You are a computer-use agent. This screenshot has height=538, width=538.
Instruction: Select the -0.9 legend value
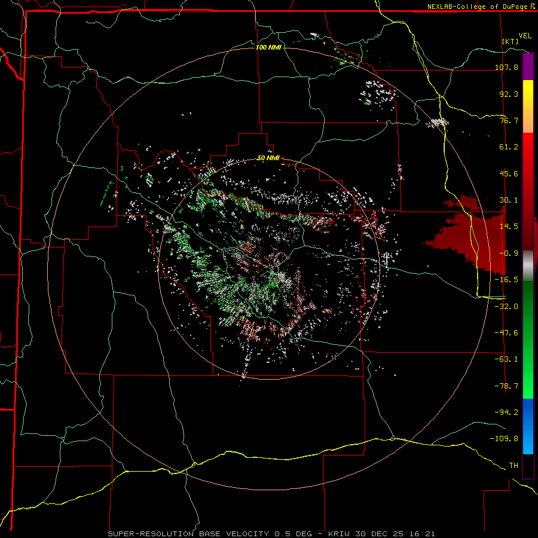tap(509, 253)
